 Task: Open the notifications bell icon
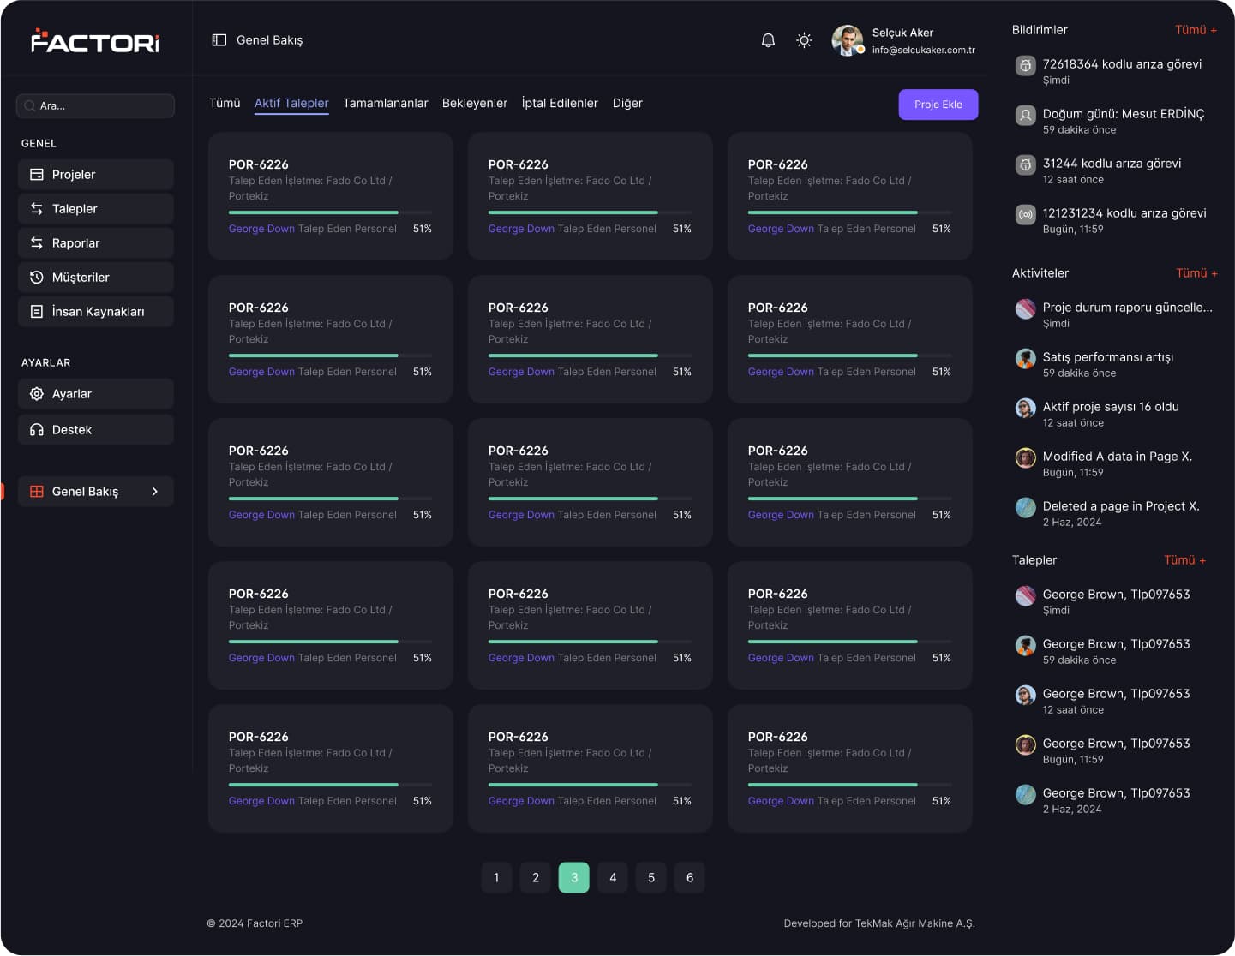tap(768, 40)
